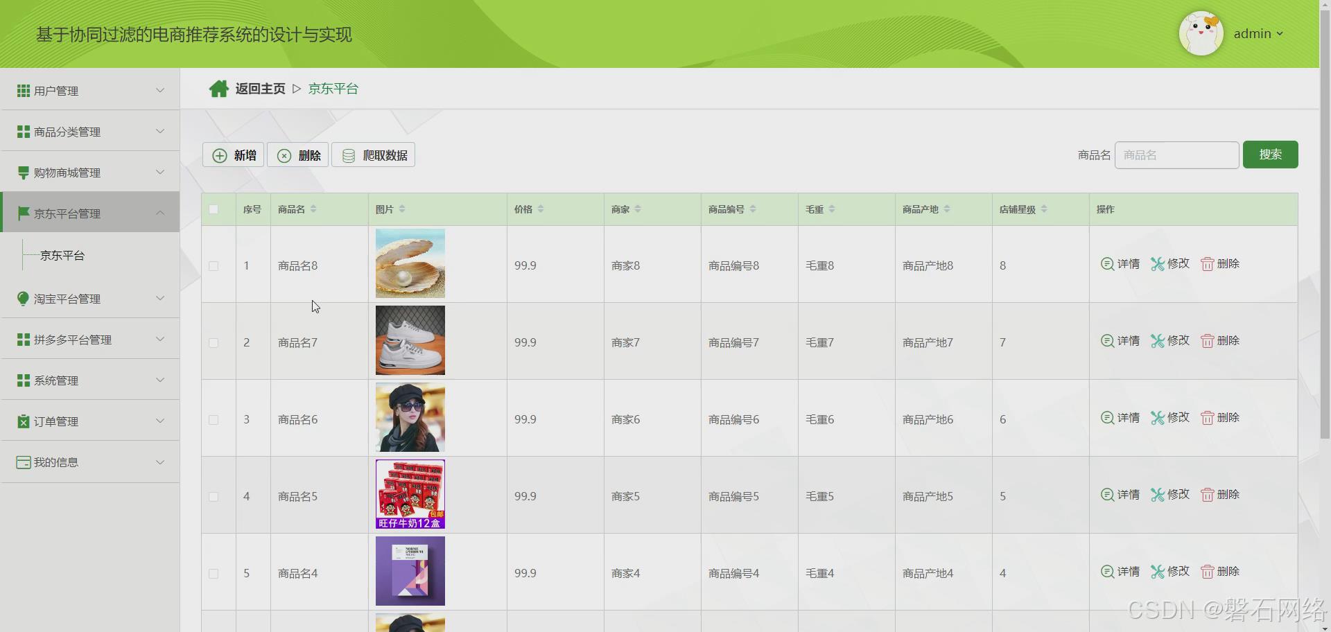Screen dimensions: 1331x632
Task: Click the 用户管理 grid icon
Action: pos(23,91)
